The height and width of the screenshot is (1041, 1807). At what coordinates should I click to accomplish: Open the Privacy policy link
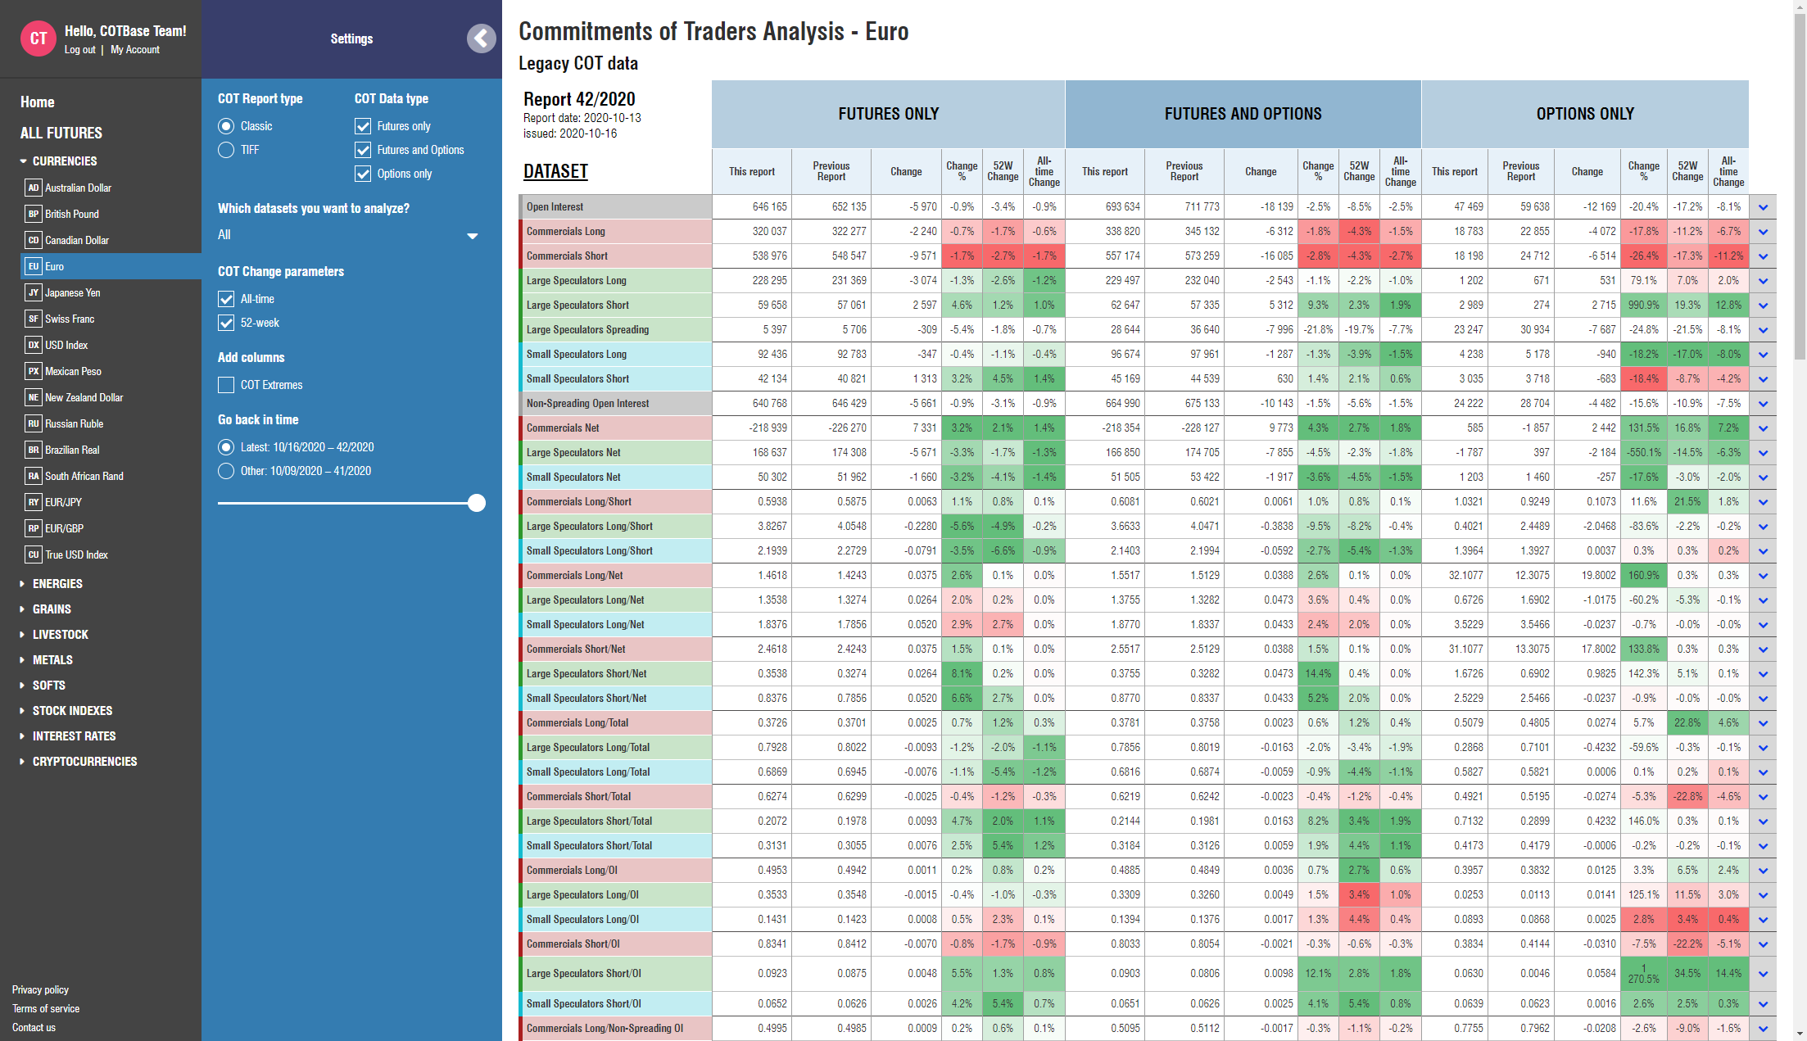point(40,989)
